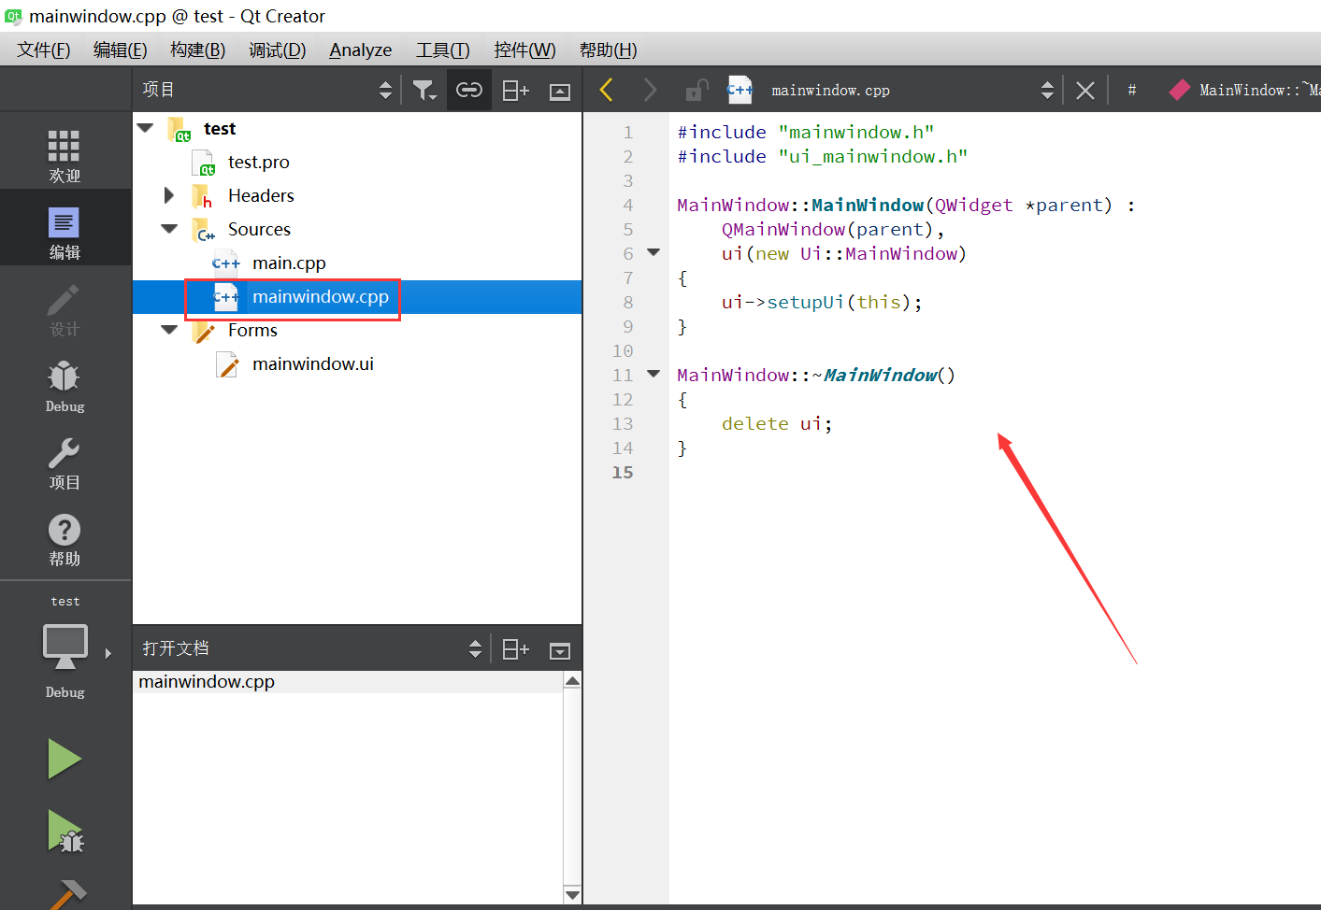The height and width of the screenshot is (910, 1321).
Task: Click the # symbol selector in toolbar
Action: pyautogui.click(x=1132, y=90)
